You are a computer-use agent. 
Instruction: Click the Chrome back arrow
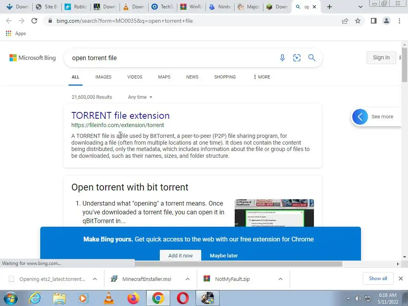click(9, 21)
